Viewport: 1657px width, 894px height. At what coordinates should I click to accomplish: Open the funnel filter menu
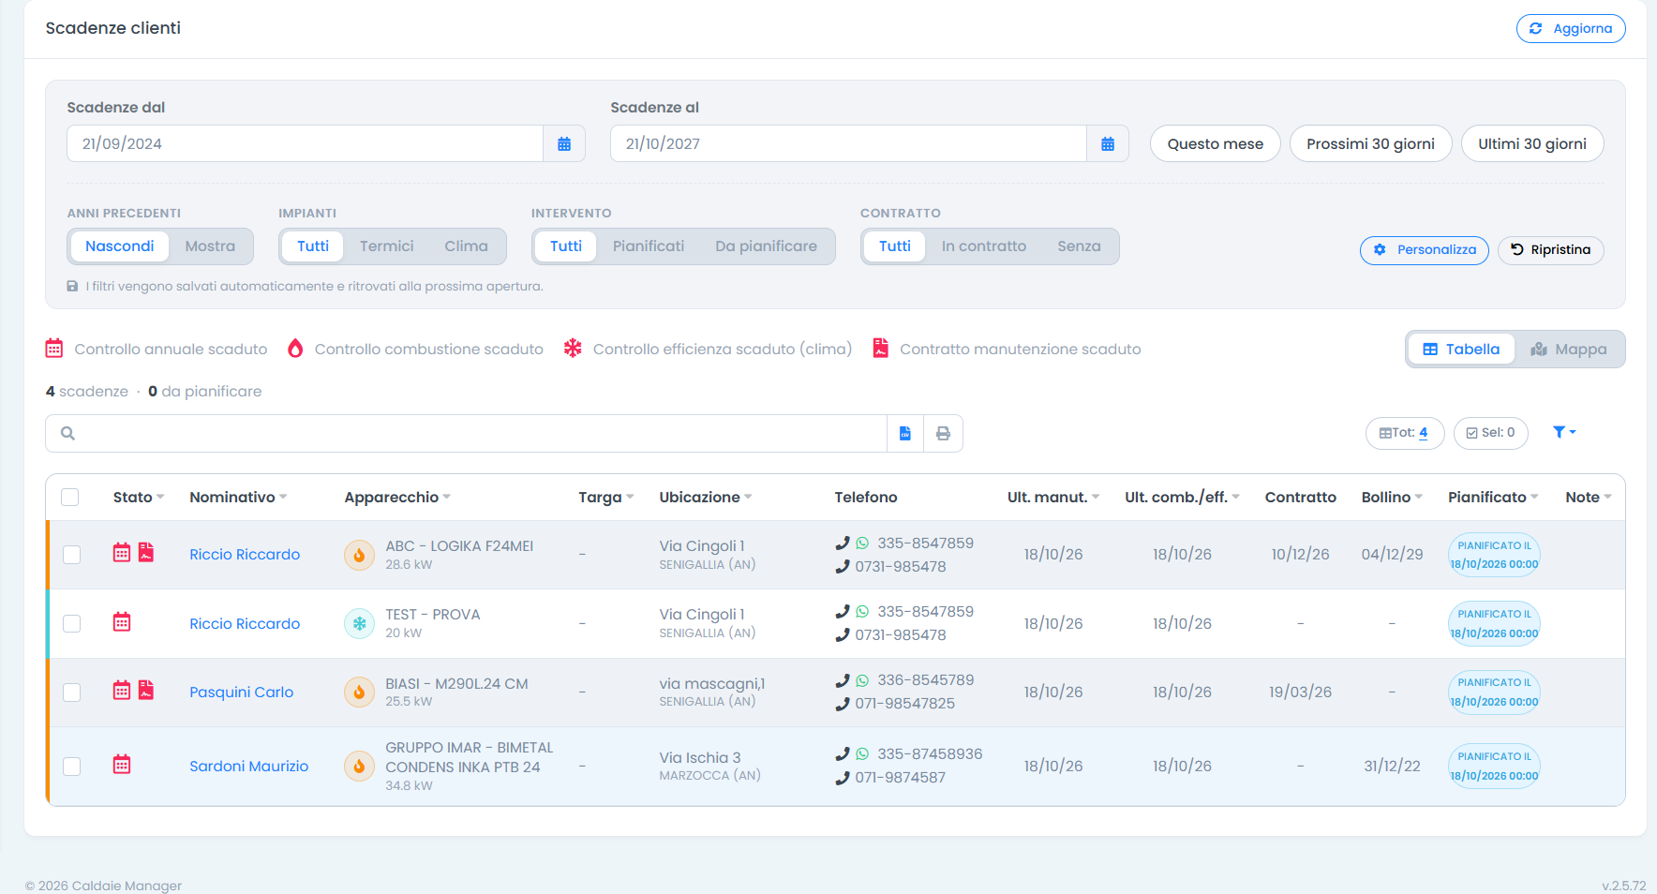1564,432
